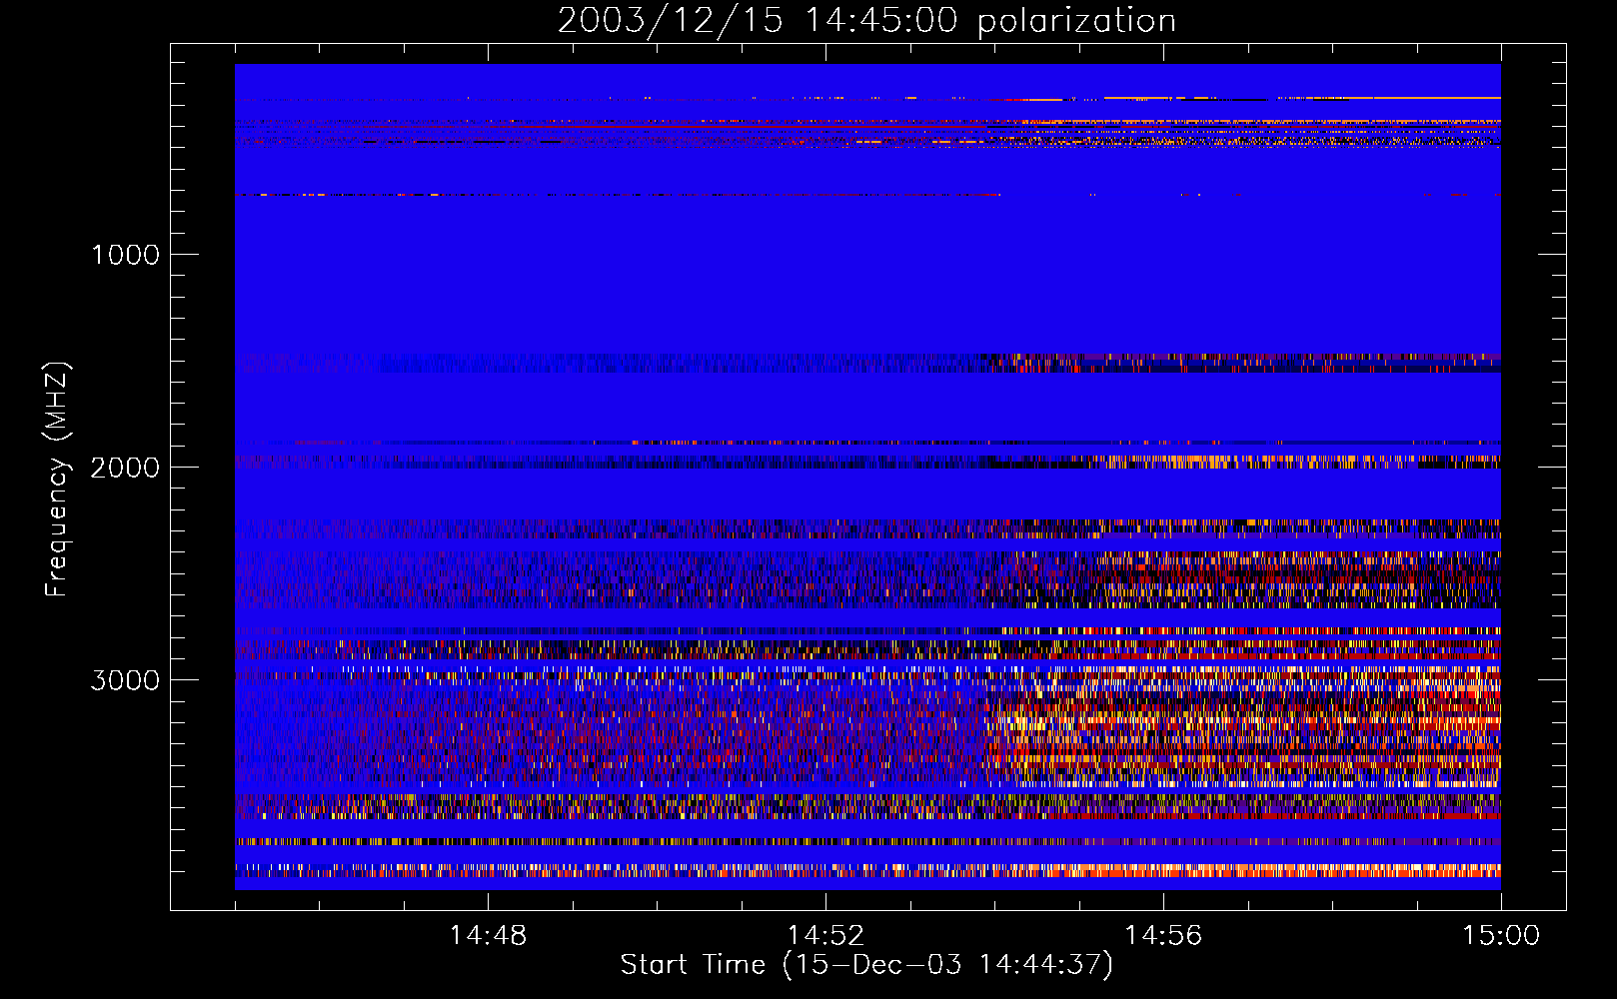Screen dimensions: 1617x999
Task: Click the 2000 frequency tick label
Action: pos(125,468)
